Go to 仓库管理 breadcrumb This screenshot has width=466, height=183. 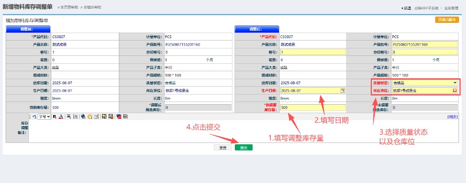[452, 8]
